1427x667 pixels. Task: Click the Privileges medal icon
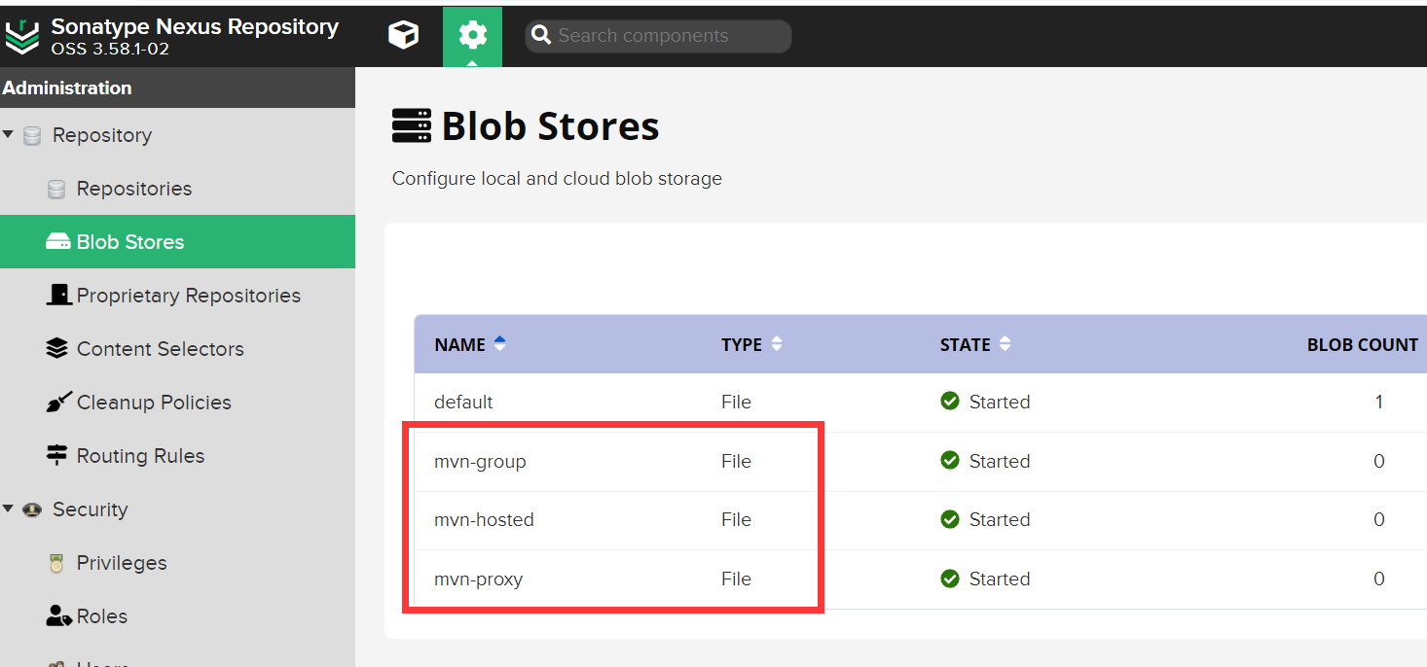tap(56, 563)
